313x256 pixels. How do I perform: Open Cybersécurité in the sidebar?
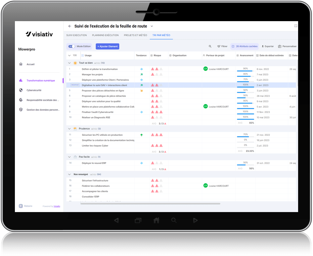pyautogui.click(x=34, y=90)
